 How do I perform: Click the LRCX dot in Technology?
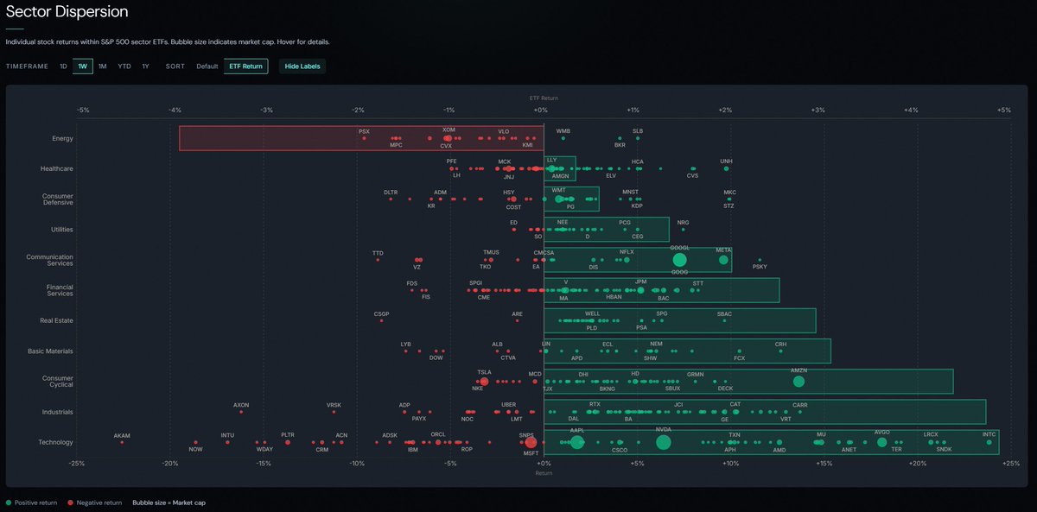931,442
